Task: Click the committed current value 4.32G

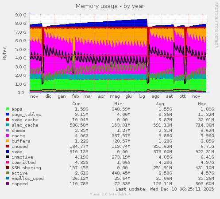Action: 81,163
